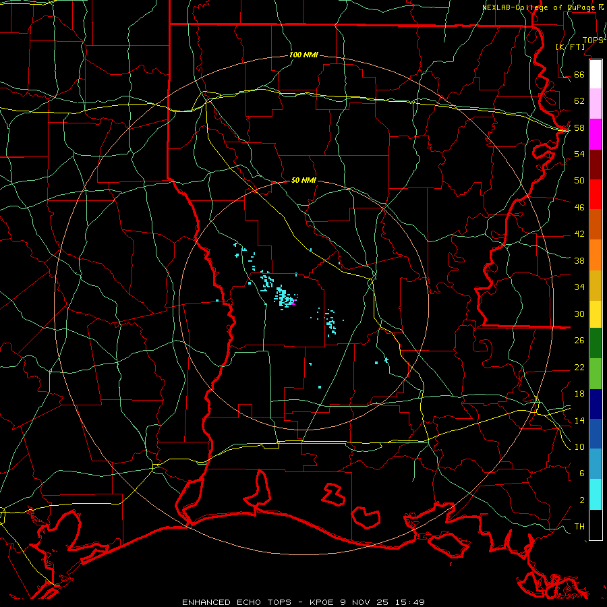Click the yellow 34 kft legend swatch
This screenshot has width=607, height=607.
coord(596,314)
